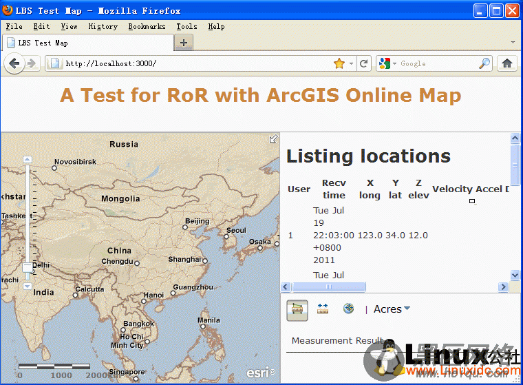Click the map zoom slider handle
Screen dimensions: 523x385
[x=28, y=267]
